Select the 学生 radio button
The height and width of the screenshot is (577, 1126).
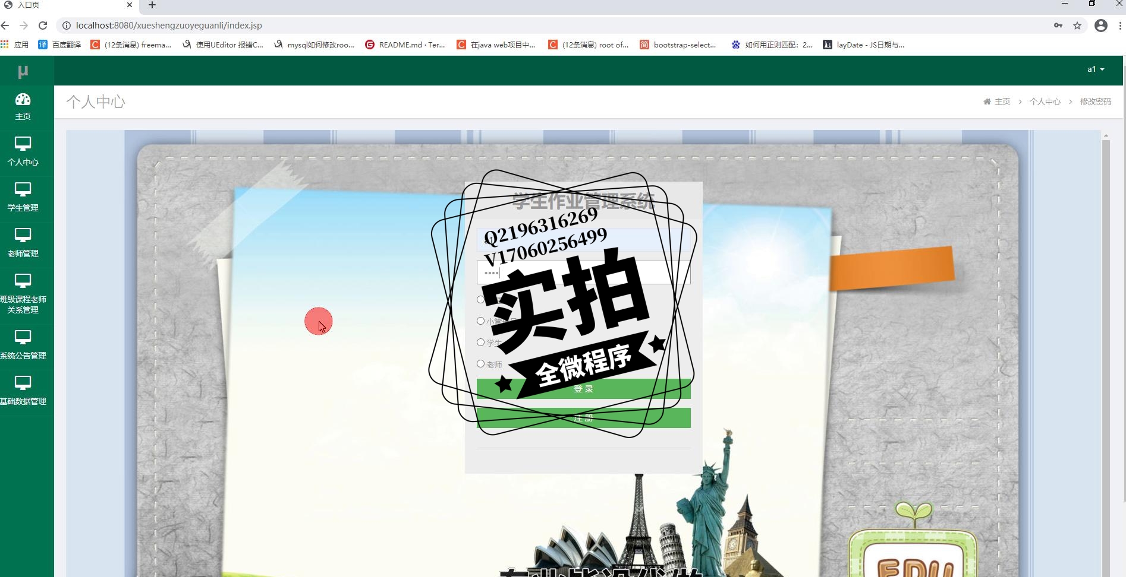pyautogui.click(x=480, y=343)
